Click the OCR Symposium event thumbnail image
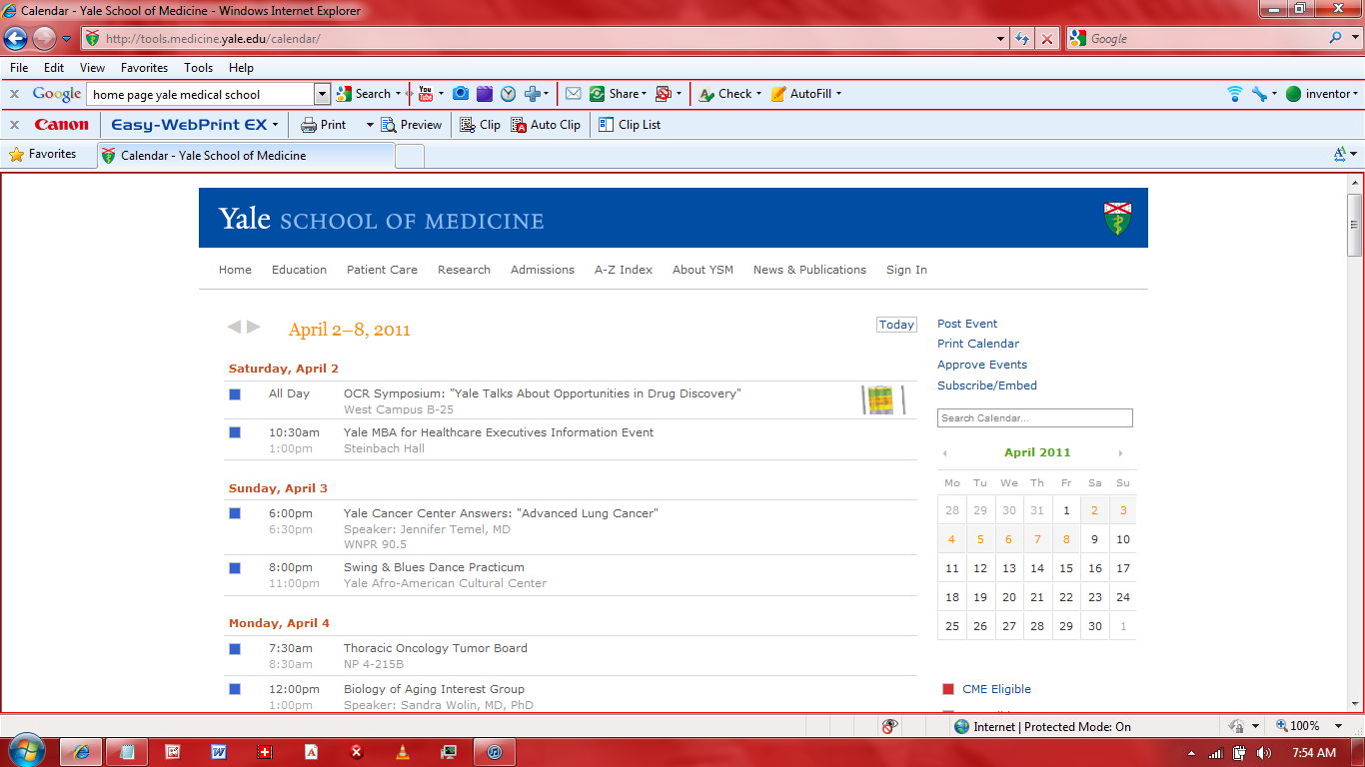Screen dimensions: 1365x767 [882, 399]
